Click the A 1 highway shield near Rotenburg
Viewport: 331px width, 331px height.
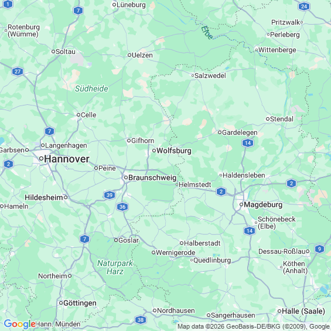[x=8, y=4]
